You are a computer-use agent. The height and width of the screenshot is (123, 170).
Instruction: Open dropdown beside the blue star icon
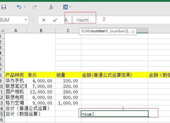(71, 7)
